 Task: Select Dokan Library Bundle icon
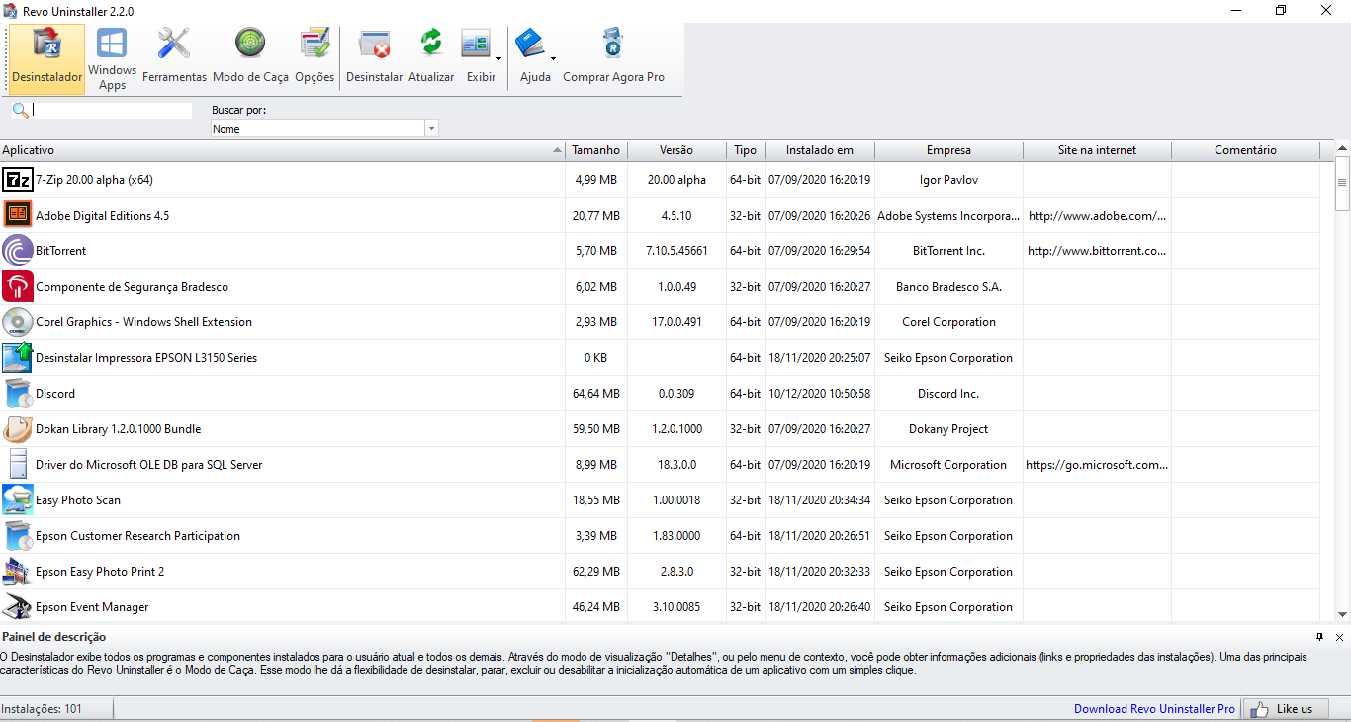pos(18,429)
